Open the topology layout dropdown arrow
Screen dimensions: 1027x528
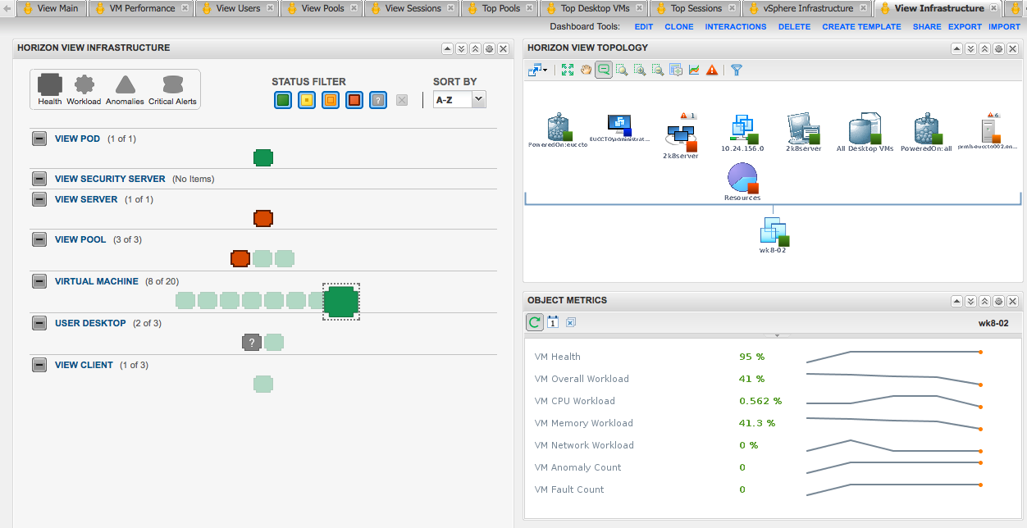click(x=545, y=71)
